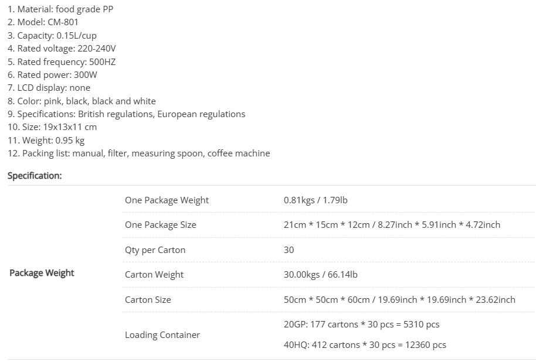Screen dimensions: 536x362
Task: Click the 0.81kgs / 1.79lb value
Action: (x=316, y=200)
